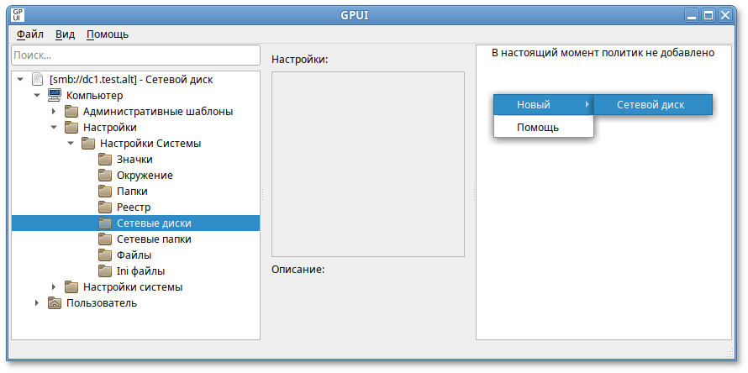Click the GPUI application icon in title bar

pyautogui.click(x=18, y=15)
